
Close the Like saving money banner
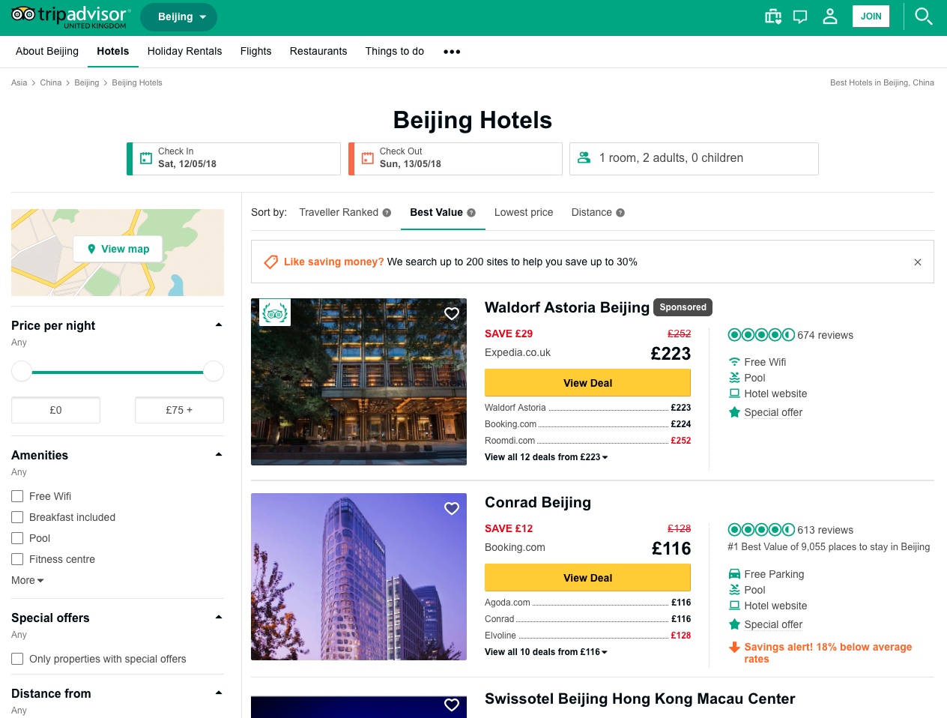918,262
